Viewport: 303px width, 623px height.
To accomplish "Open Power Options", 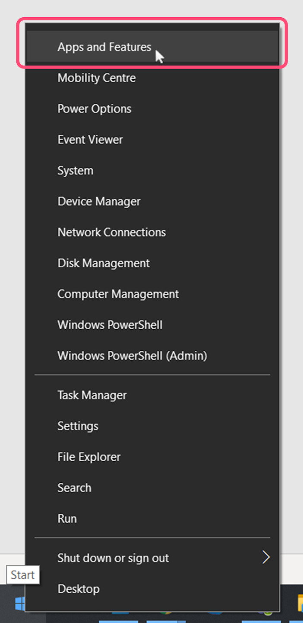I will pyautogui.click(x=95, y=109).
